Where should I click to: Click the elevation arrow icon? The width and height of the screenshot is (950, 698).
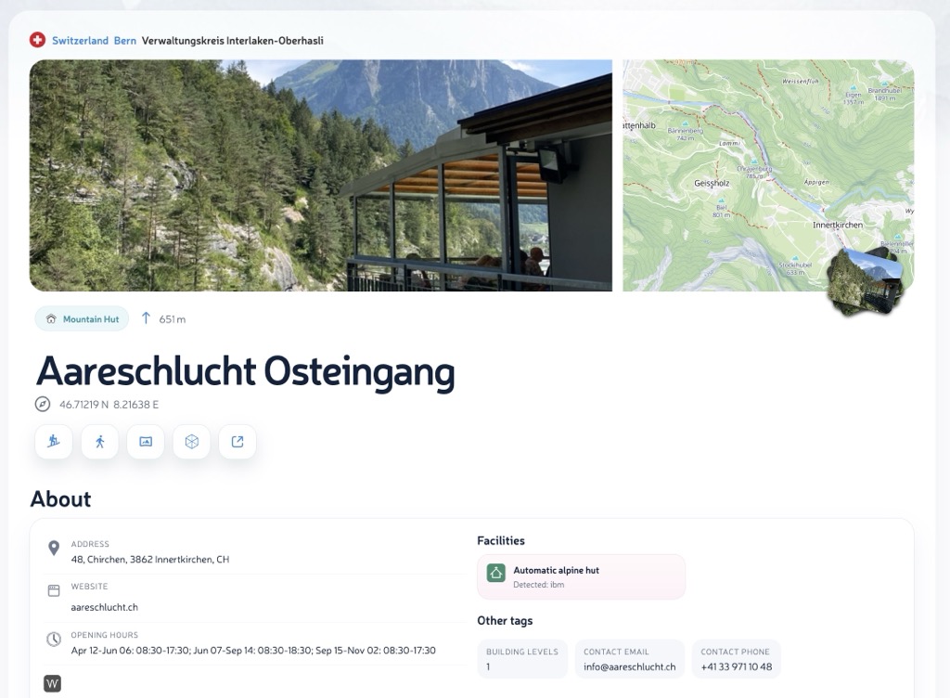pos(146,318)
